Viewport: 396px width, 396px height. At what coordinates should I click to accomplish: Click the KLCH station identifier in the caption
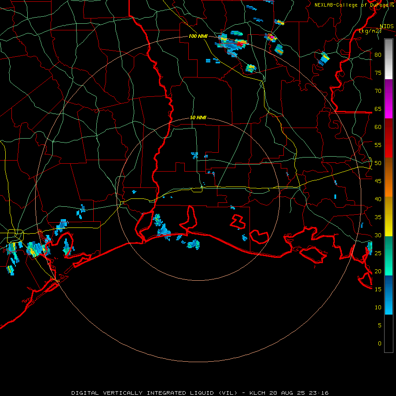pos(257,393)
